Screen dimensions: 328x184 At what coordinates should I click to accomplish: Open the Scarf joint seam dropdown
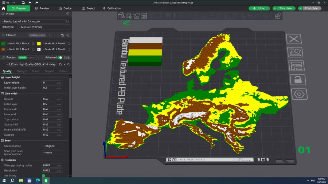(52, 152)
